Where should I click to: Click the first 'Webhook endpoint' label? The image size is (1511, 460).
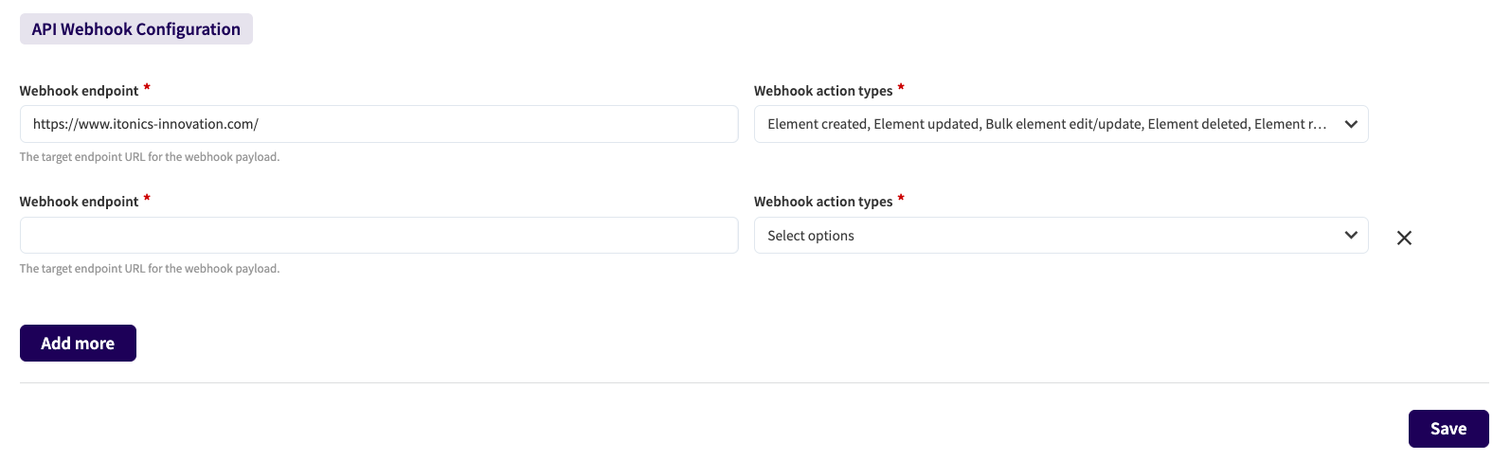click(x=80, y=91)
